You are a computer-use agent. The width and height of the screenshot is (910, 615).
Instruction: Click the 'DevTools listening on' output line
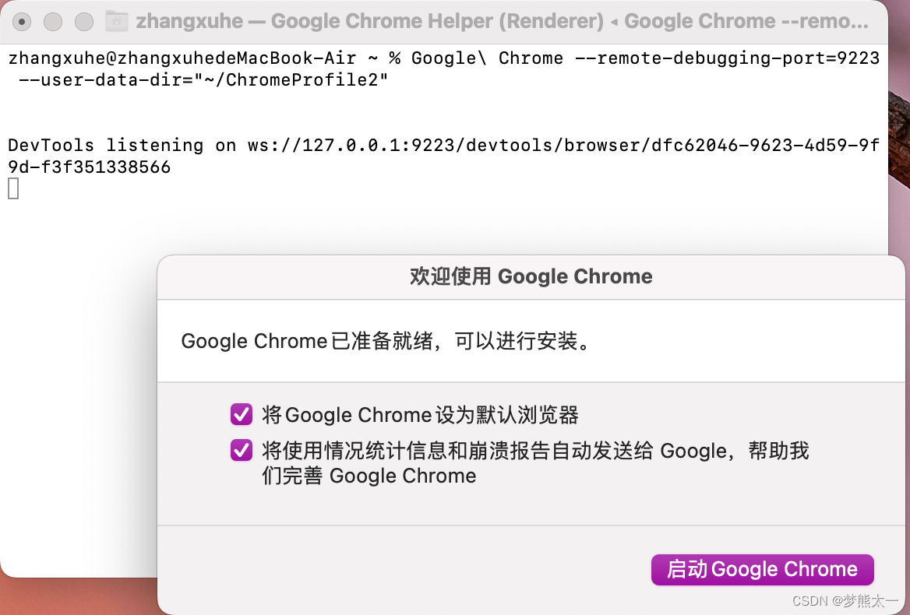point(117,145)
